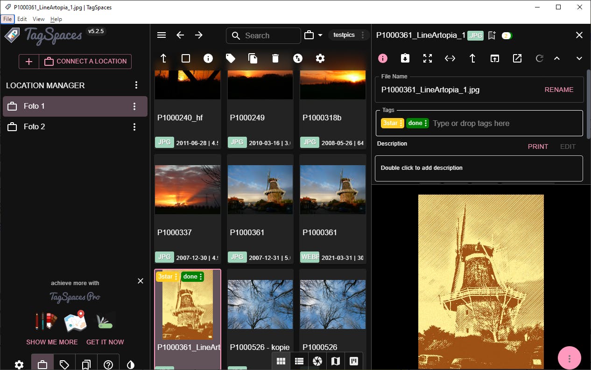Open done tag menu on selected thumbnail

click(201, 277)
